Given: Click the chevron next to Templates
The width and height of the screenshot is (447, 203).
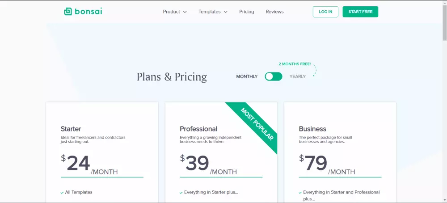Looking at the screenshot, I should pos(226,12).
